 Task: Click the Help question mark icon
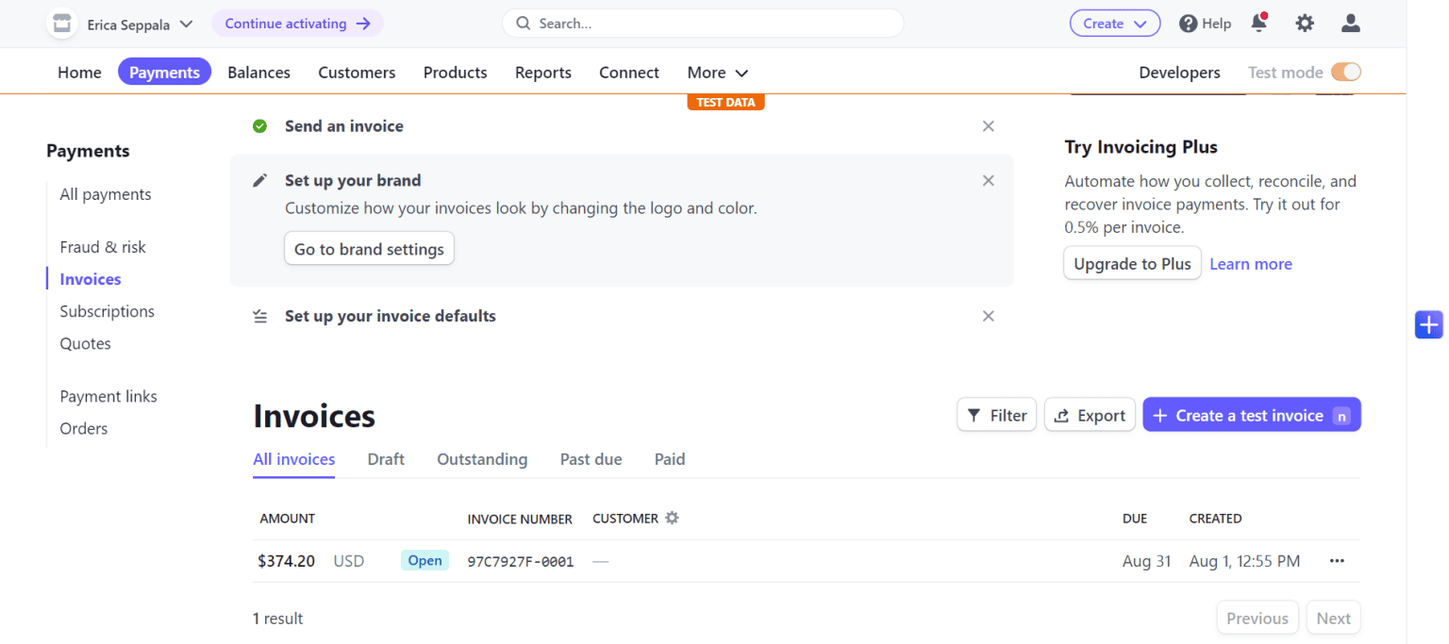click(x=1190, y=23)
